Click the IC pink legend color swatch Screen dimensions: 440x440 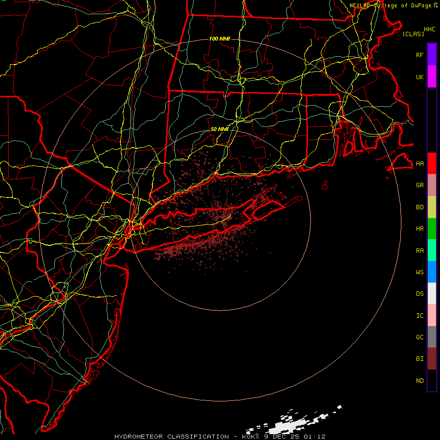432,315
